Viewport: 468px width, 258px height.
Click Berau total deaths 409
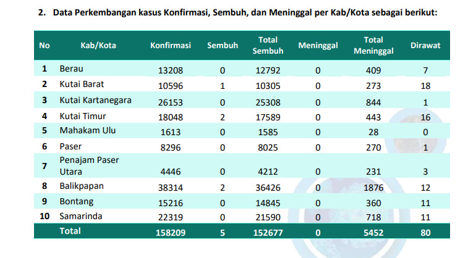[x=373, y=70]
